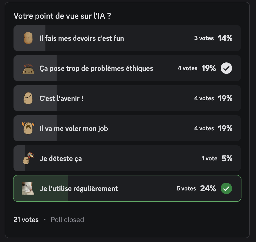Click the "Poll closed" status label
256x242 pixels.
coord(67,219)
